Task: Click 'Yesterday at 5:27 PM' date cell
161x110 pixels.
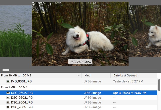Action: pyautogui.click(x=128, y=81)
